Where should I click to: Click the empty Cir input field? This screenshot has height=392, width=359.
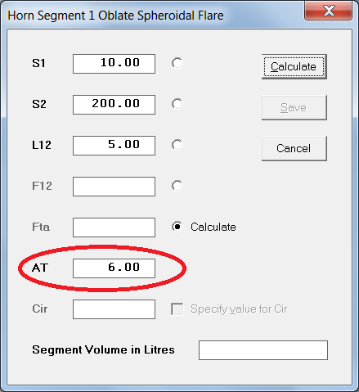tap(114, 309)
